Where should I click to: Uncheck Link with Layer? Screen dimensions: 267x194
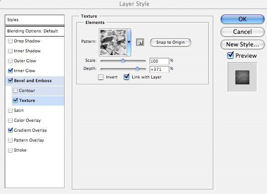point(126,77)
